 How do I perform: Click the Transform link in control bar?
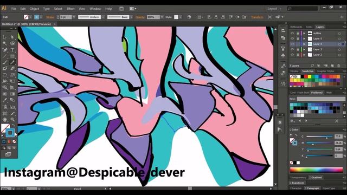tap(257, 17)
